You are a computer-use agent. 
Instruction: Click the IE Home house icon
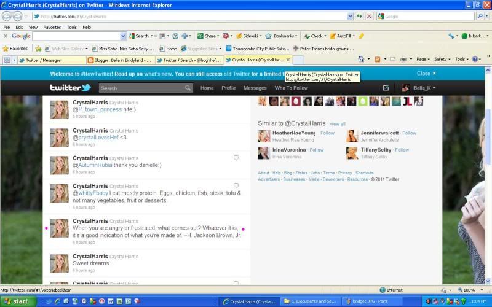(x=361, y=59)
